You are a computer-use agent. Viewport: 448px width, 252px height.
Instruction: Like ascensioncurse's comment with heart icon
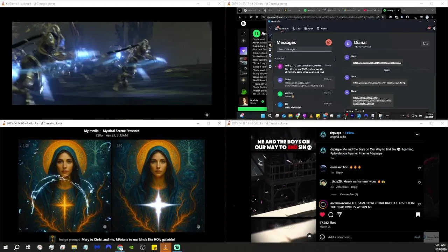tap(419, 204)
